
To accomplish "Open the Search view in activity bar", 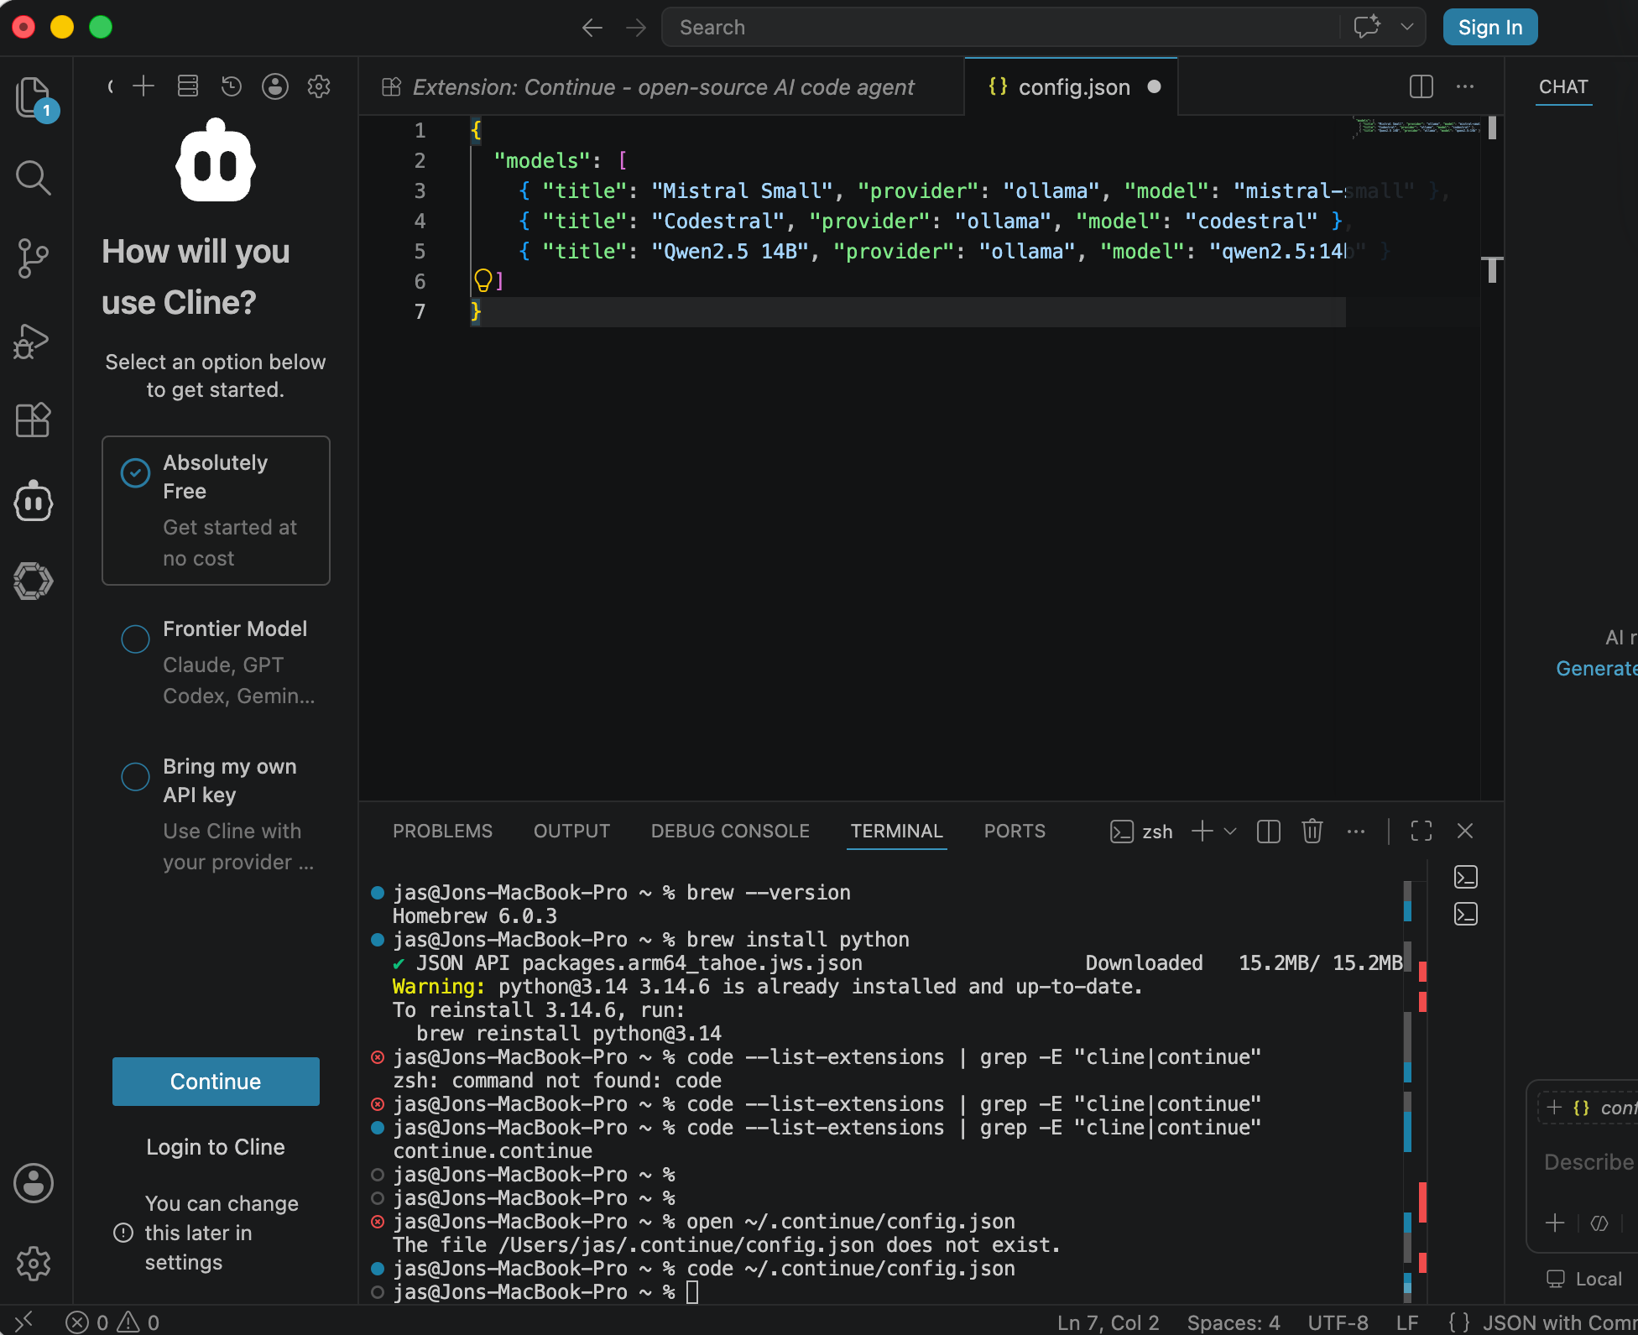I will [x=34, y=178].
